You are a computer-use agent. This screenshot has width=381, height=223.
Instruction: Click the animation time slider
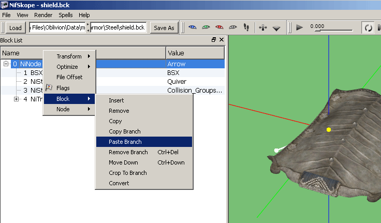333,31
